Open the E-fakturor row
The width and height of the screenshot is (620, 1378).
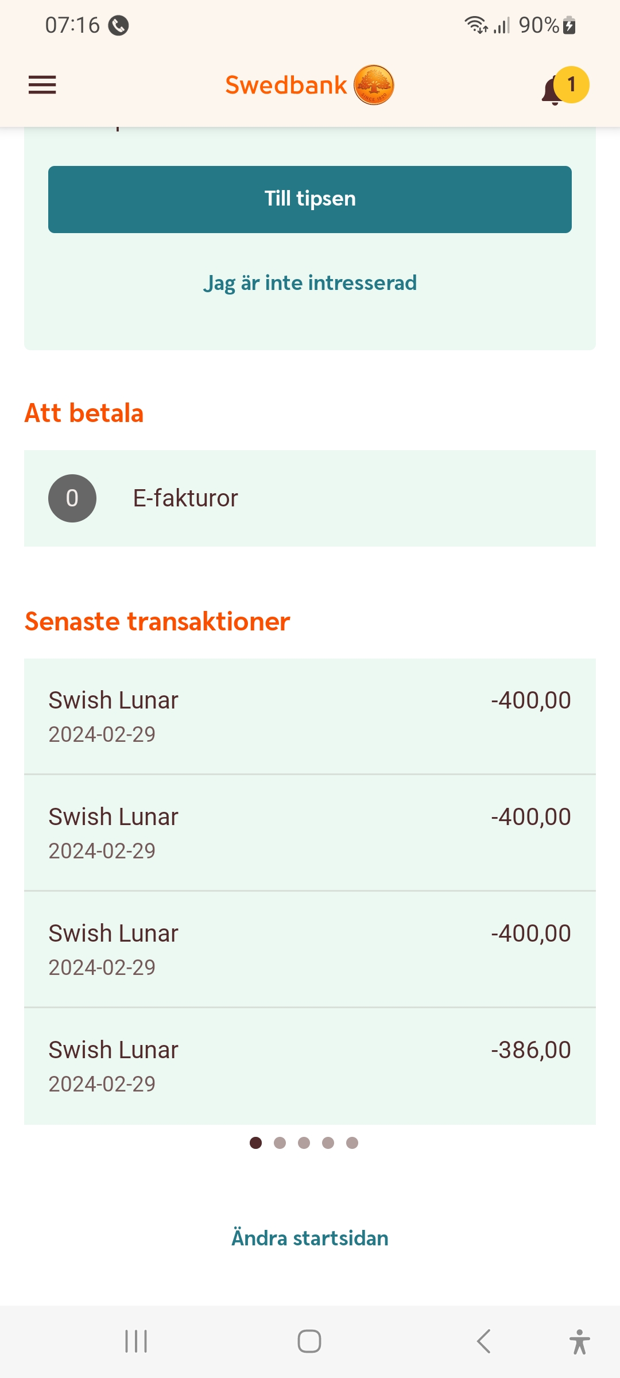[310, 498]
